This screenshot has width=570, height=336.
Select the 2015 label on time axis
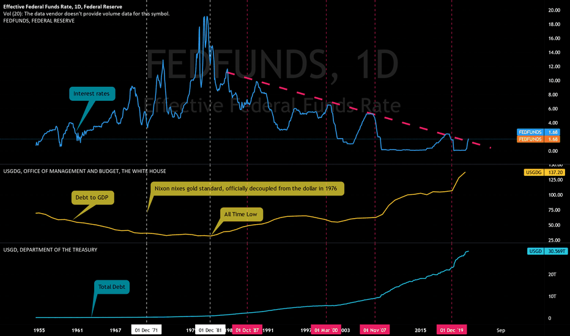click(x=420, y=330)
